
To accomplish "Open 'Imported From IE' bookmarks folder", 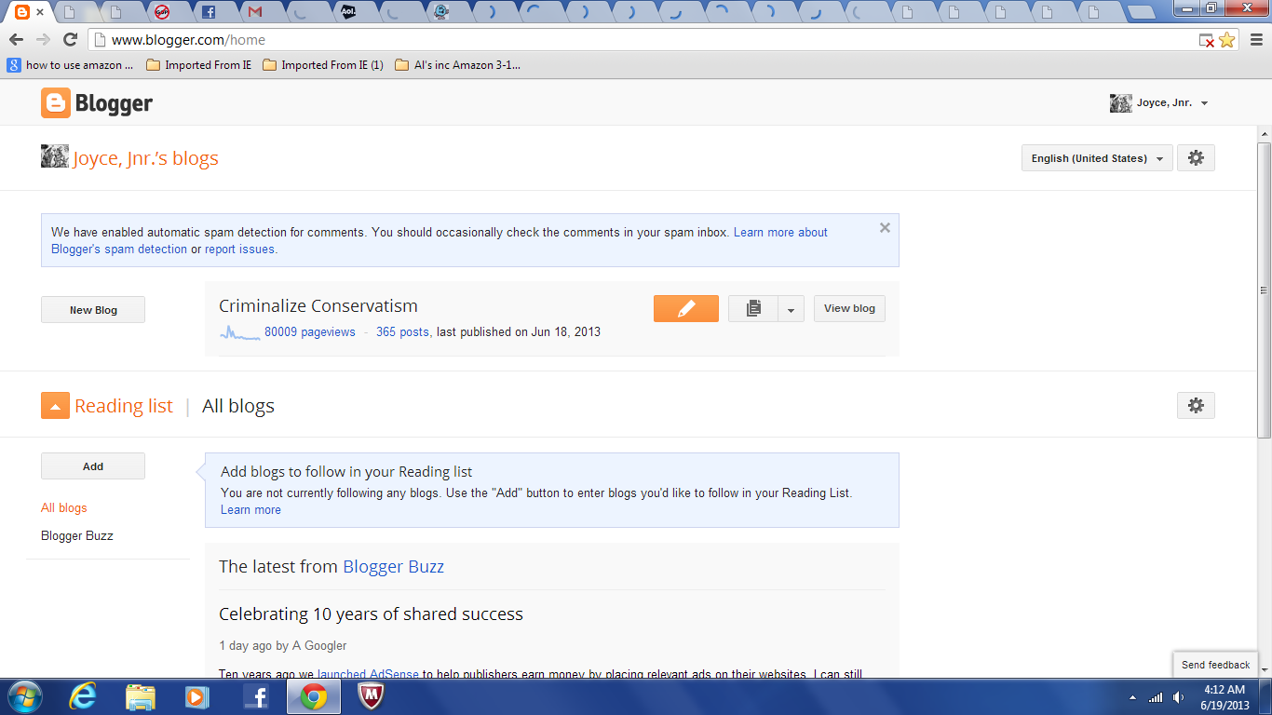I will pyautogui.click(x=198, y=65).
